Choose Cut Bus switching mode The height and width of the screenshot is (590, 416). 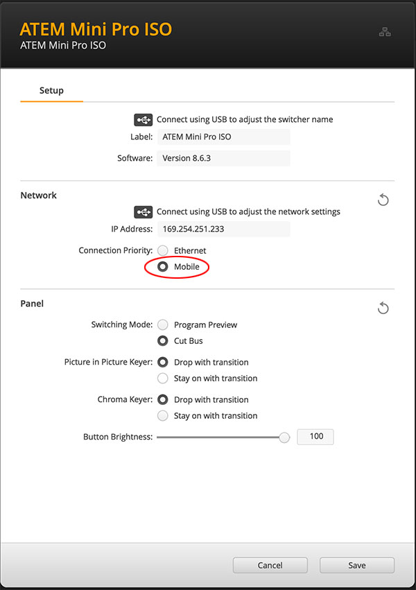point(163,341)
